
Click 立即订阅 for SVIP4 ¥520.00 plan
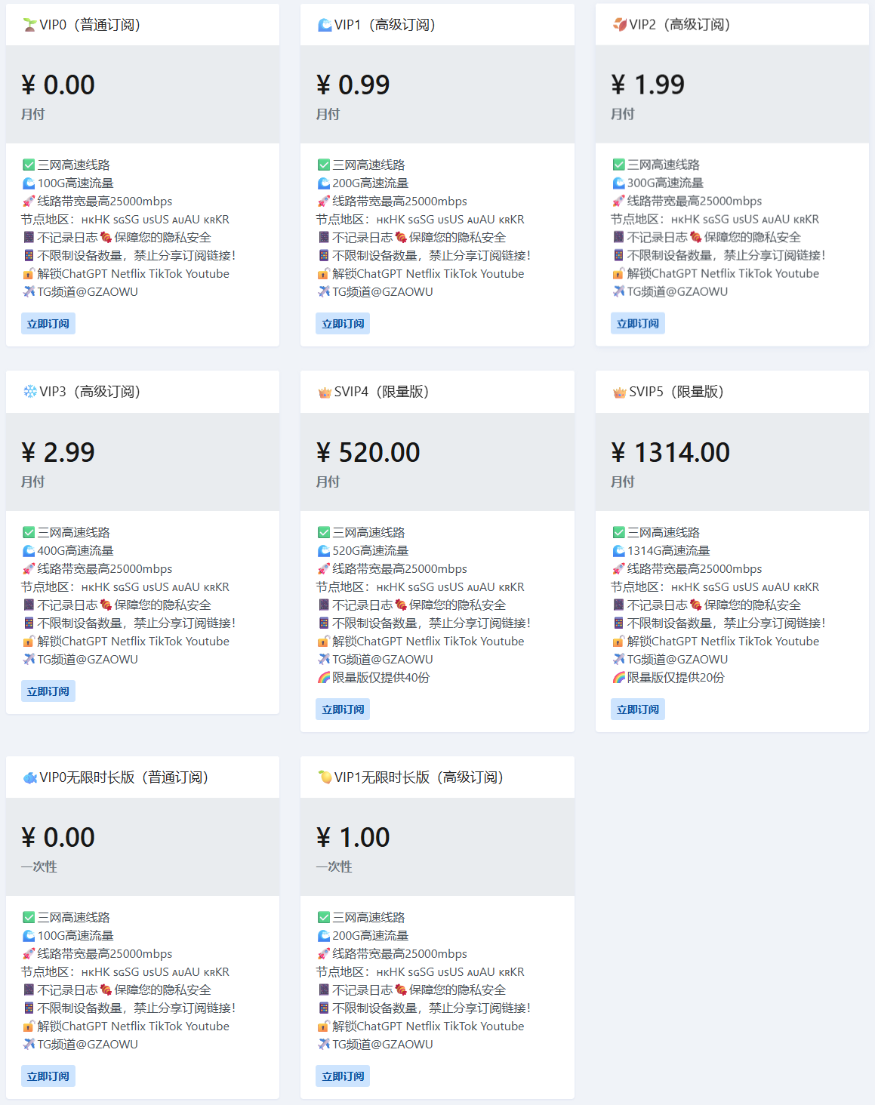coord(343,709)
